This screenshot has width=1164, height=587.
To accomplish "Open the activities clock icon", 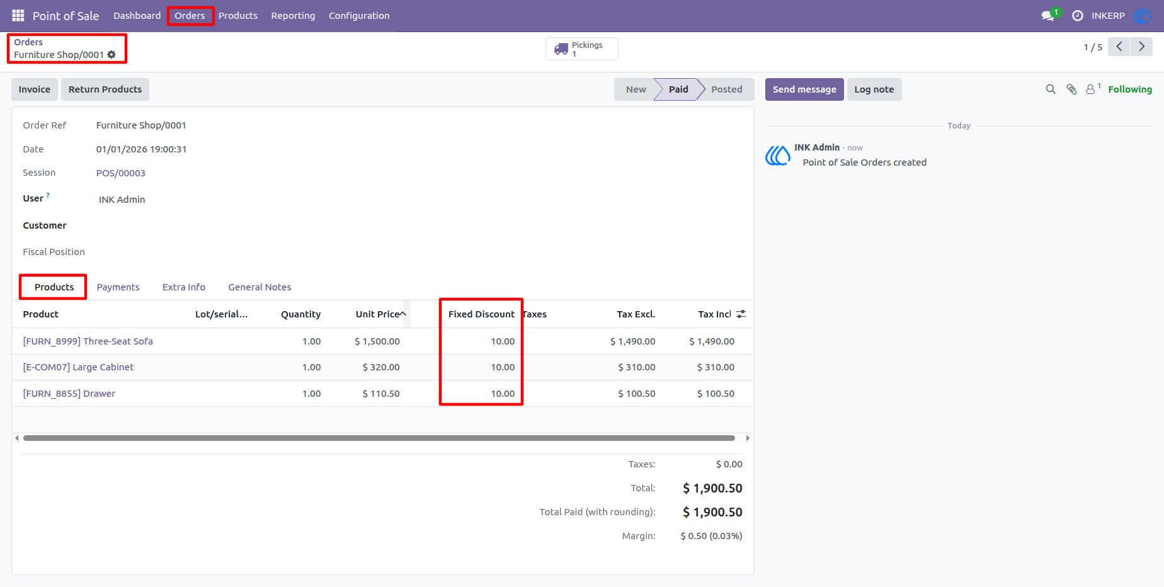I will pyautogui.click(x=1078, y=16).
